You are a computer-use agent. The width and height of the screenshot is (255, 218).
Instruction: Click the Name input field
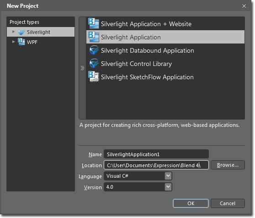point(156,154)
